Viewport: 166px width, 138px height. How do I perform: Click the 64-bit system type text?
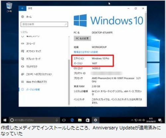click(117, 93)
